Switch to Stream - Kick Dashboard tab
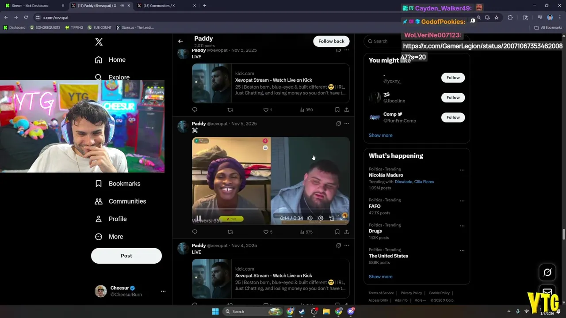Image resolution: width=566 pixels, height=318 pixels. coord(34,6)
